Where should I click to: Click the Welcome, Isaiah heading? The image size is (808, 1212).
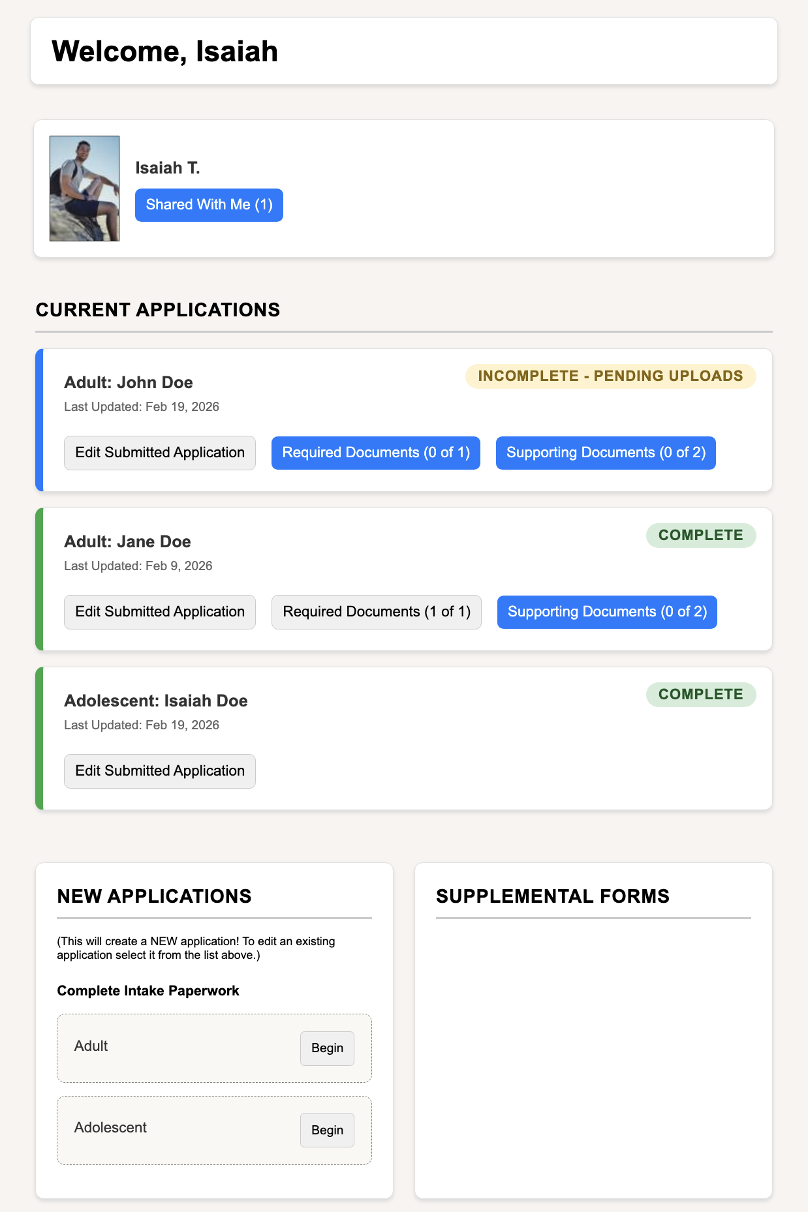(164, 51)
